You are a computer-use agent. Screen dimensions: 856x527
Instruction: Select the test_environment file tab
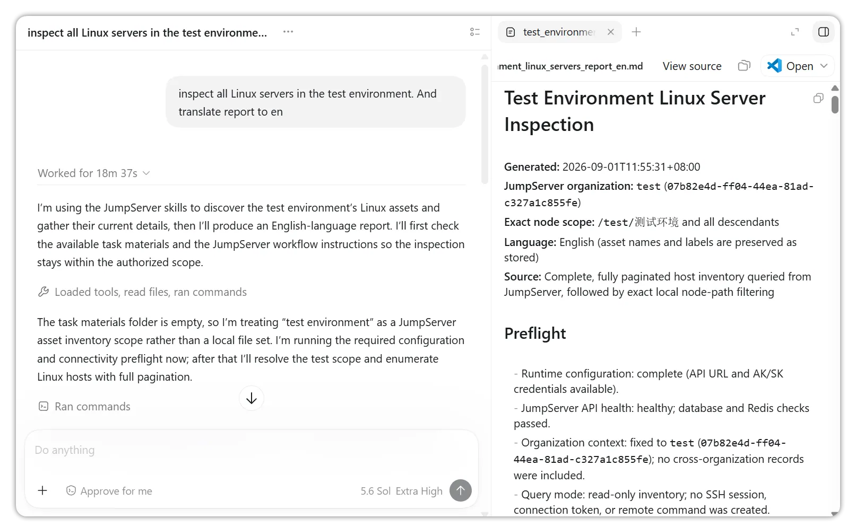click(559, 32)
